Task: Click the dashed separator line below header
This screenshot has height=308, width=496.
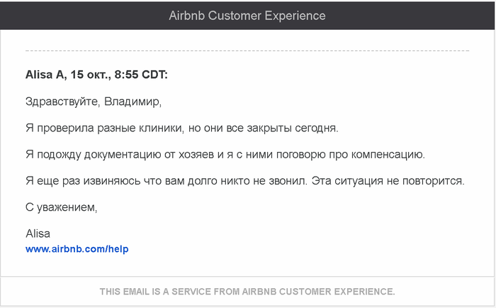Action: (x=247, y=51)
